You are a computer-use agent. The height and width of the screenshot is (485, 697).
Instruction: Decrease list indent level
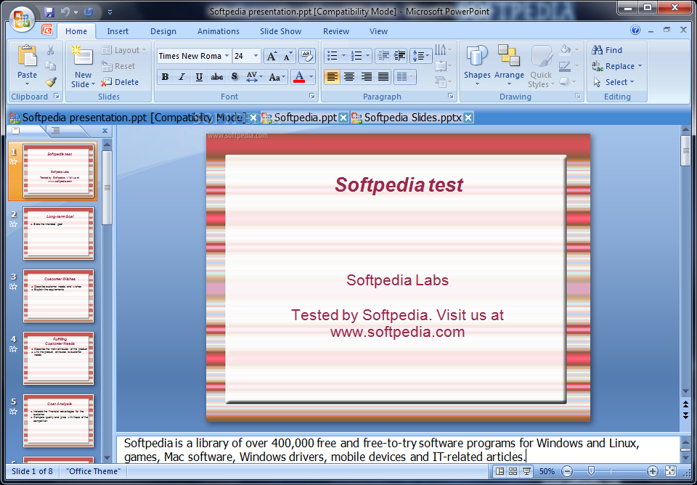(383, 56)
